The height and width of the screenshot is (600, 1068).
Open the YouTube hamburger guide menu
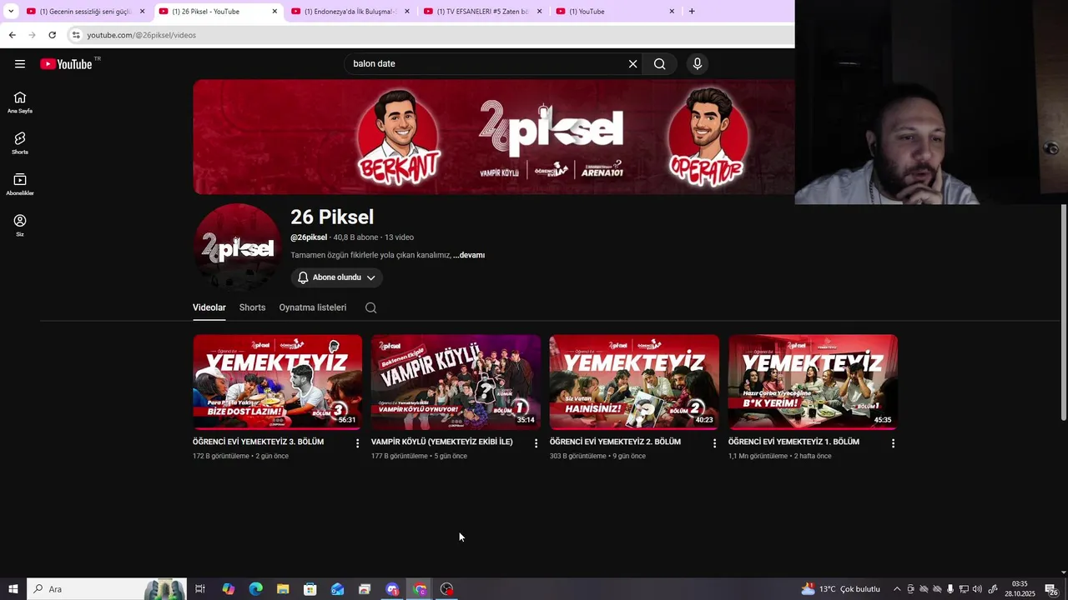pos(20,64)
